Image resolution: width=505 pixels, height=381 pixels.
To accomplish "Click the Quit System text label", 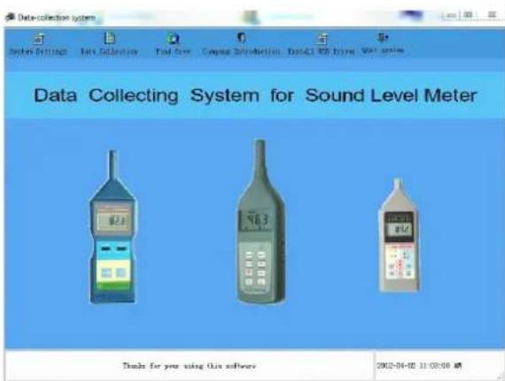I will click(x=382, y=50).
